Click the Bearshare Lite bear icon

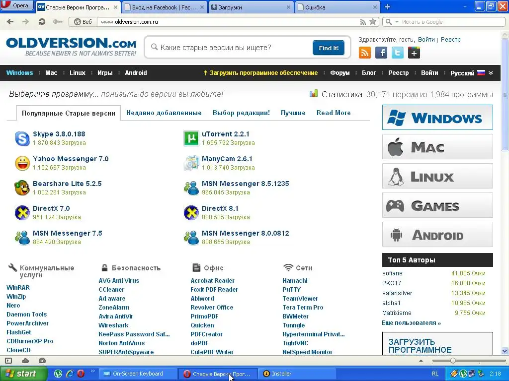[x=22, y=188]
